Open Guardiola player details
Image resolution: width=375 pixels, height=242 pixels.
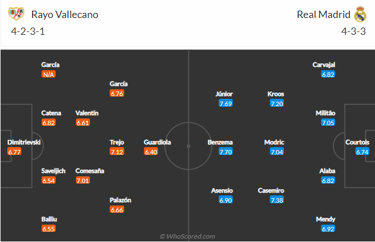pos(157,142)
